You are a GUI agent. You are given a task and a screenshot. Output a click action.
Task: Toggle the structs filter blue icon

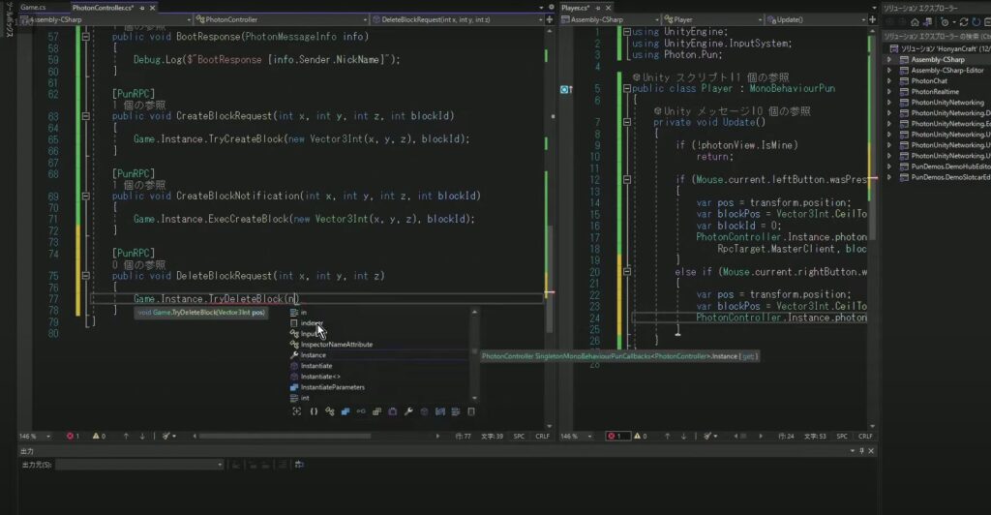(345, 411)
